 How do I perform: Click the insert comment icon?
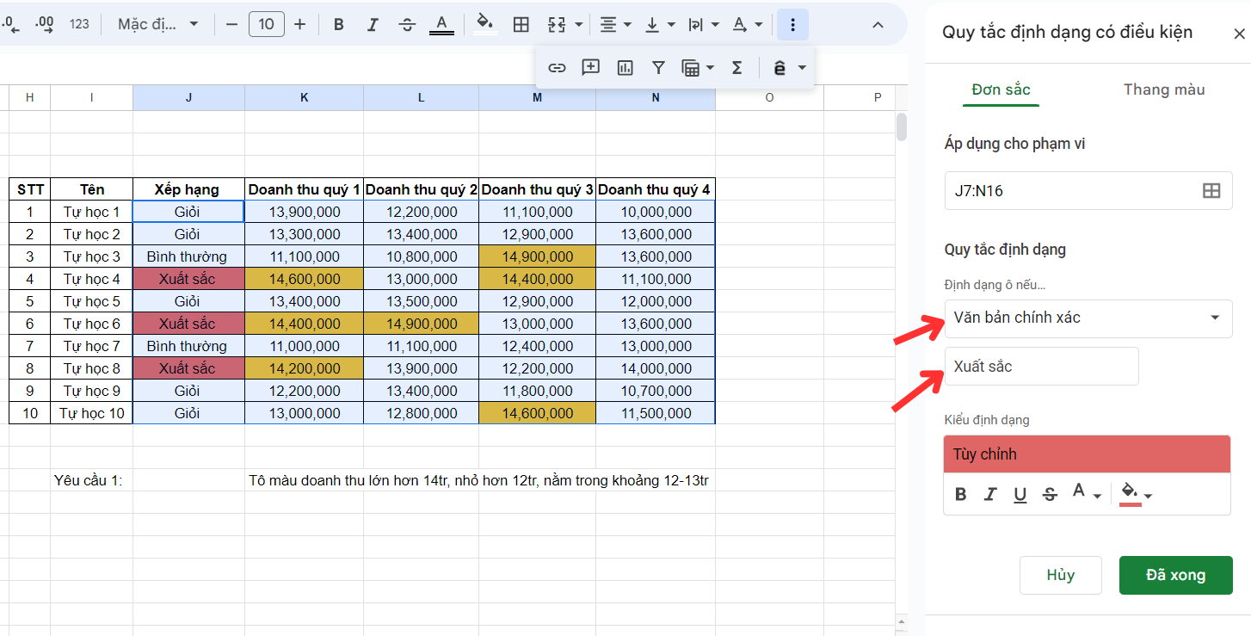tap(590, 68)
